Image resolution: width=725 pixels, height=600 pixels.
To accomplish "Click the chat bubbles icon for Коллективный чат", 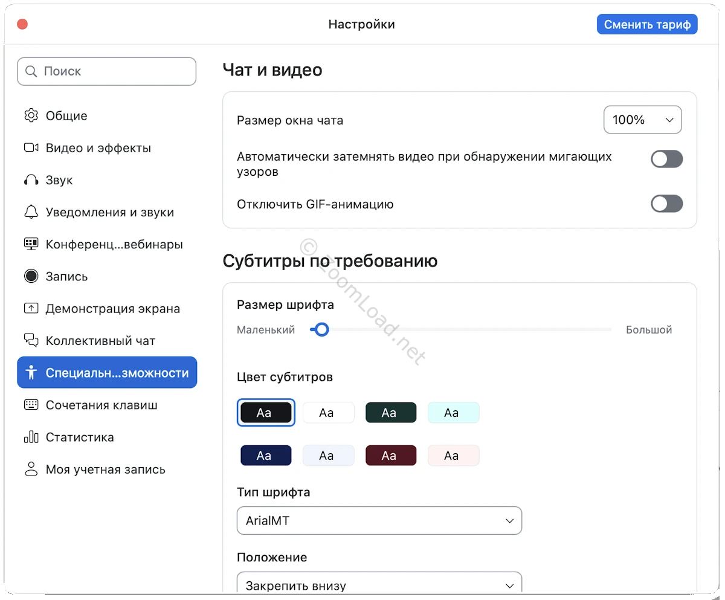I will click(31, 341).
